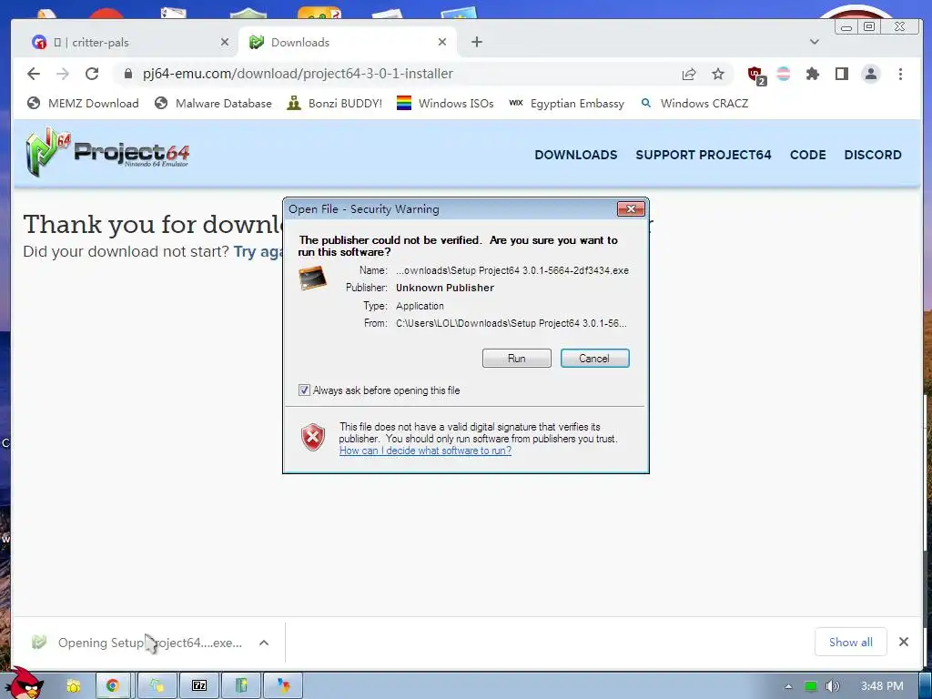
Task: Dismiss the download bar with X
Action: click(904, 642)
